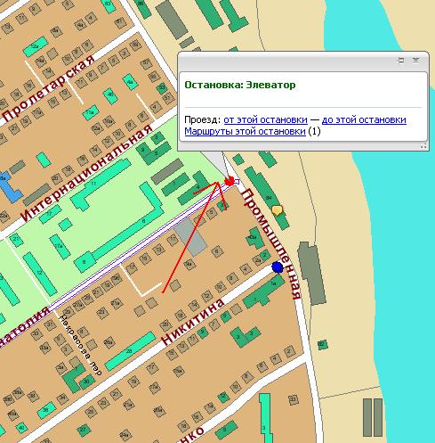Show 'Маршруты этой остановки' list
This screenshot has width=435, height=443.
point(245,131)
